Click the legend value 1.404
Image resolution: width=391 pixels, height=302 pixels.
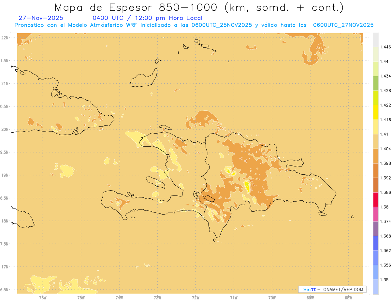click(386, 149)
